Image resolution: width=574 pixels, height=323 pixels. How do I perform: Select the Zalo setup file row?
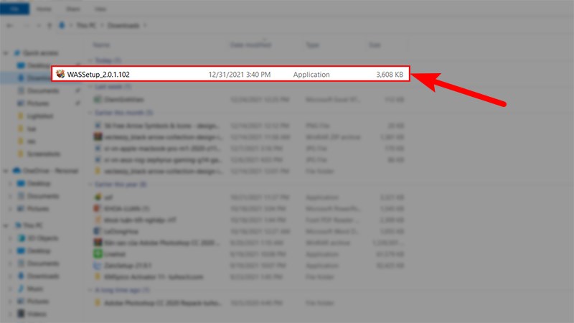point(249,266)
